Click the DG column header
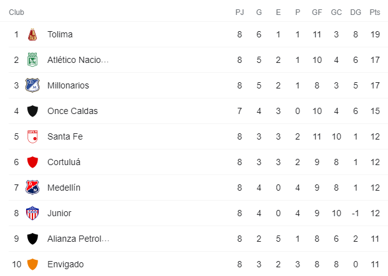This screenshot has width=388, height=276. (x=356, y=12)
